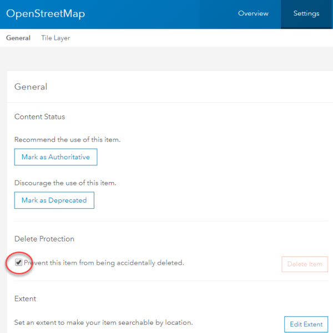
Task: Click the Extent section heading
Action: (26, 299)
